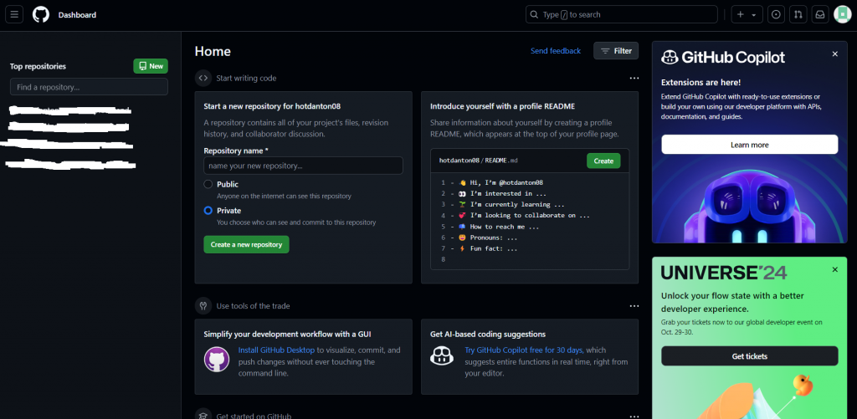Open the hamburger navigation menu
857x419 pixels.
(15, 14)
